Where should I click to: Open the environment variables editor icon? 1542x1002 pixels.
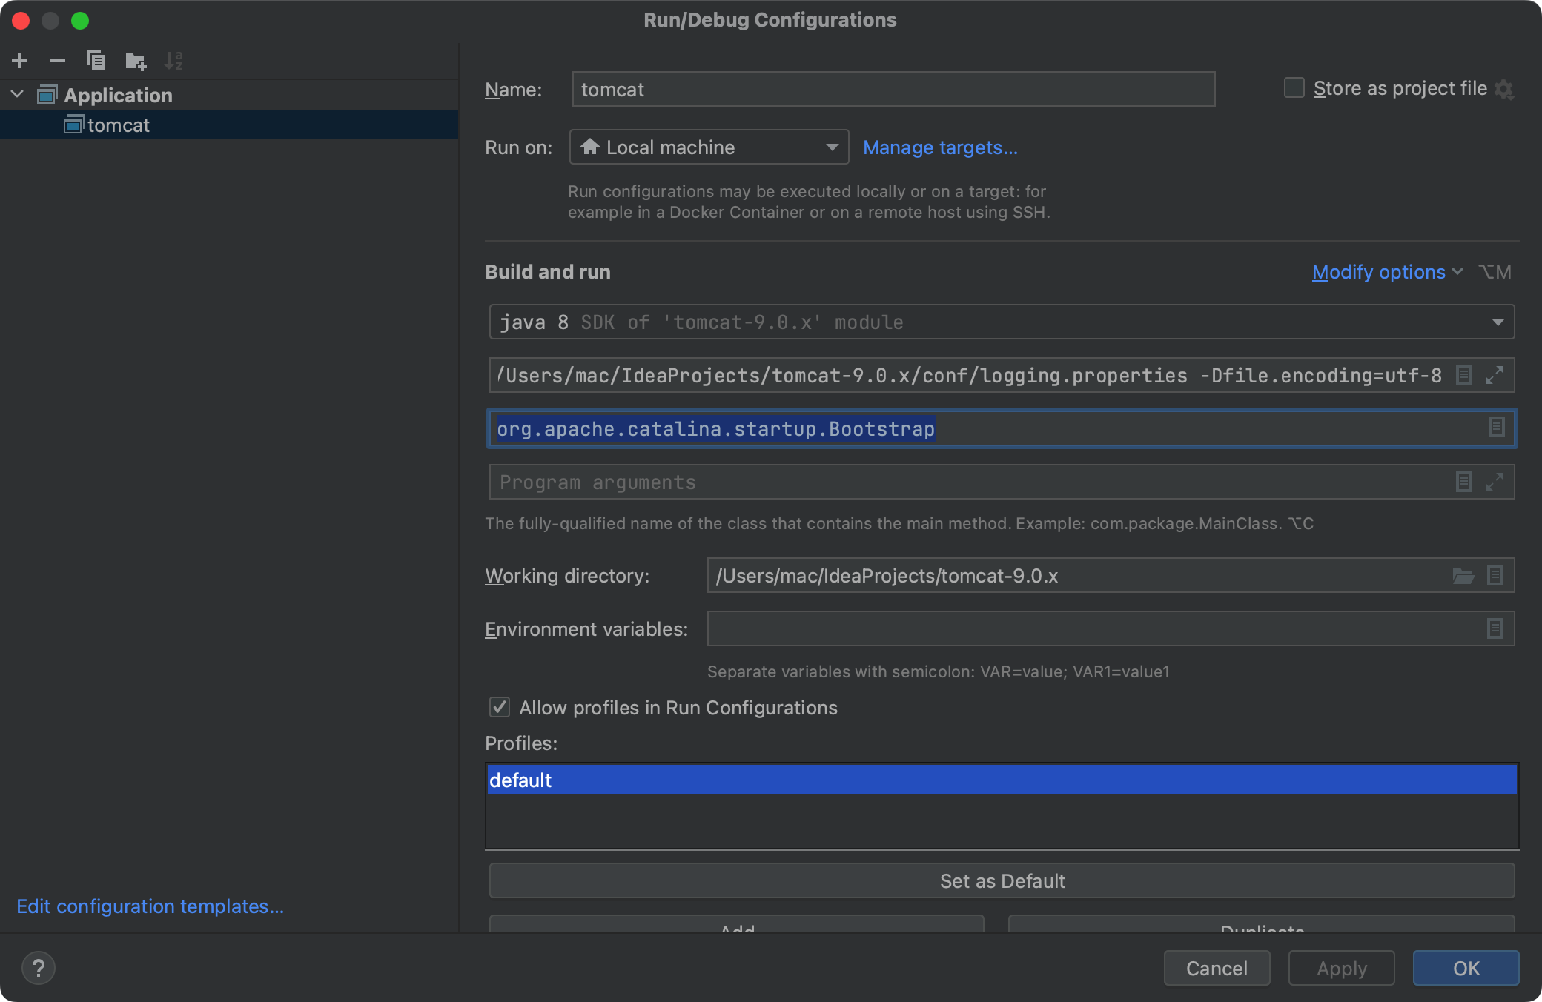1495,629
